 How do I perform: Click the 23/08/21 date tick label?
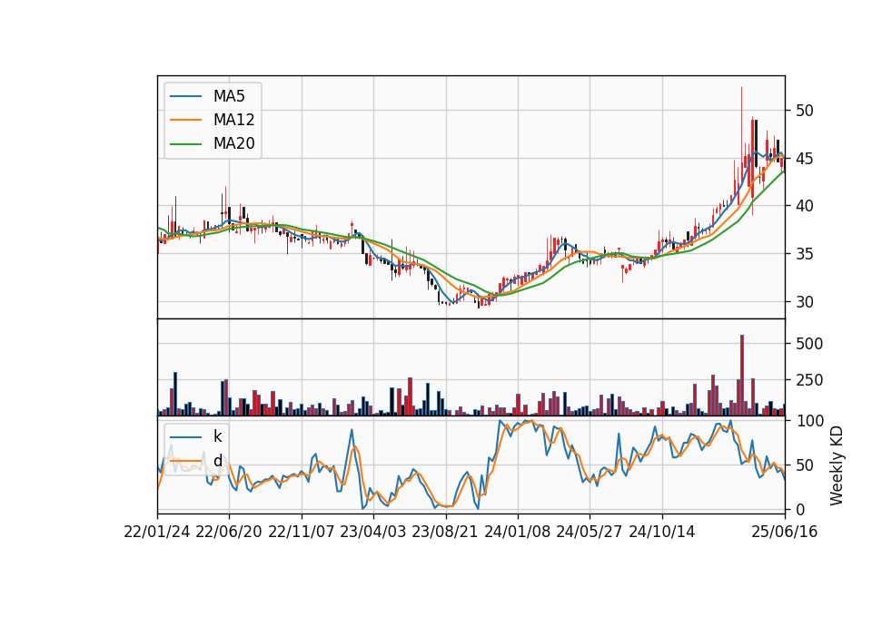[445, 532]
